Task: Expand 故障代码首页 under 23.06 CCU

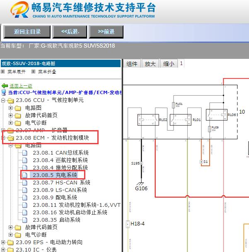Action: (x=11, y=115)
